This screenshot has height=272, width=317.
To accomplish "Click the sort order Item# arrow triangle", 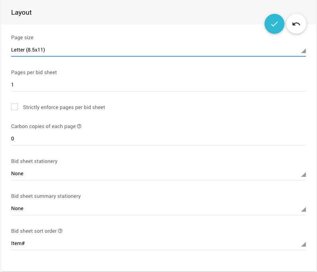I will (303, 244).
